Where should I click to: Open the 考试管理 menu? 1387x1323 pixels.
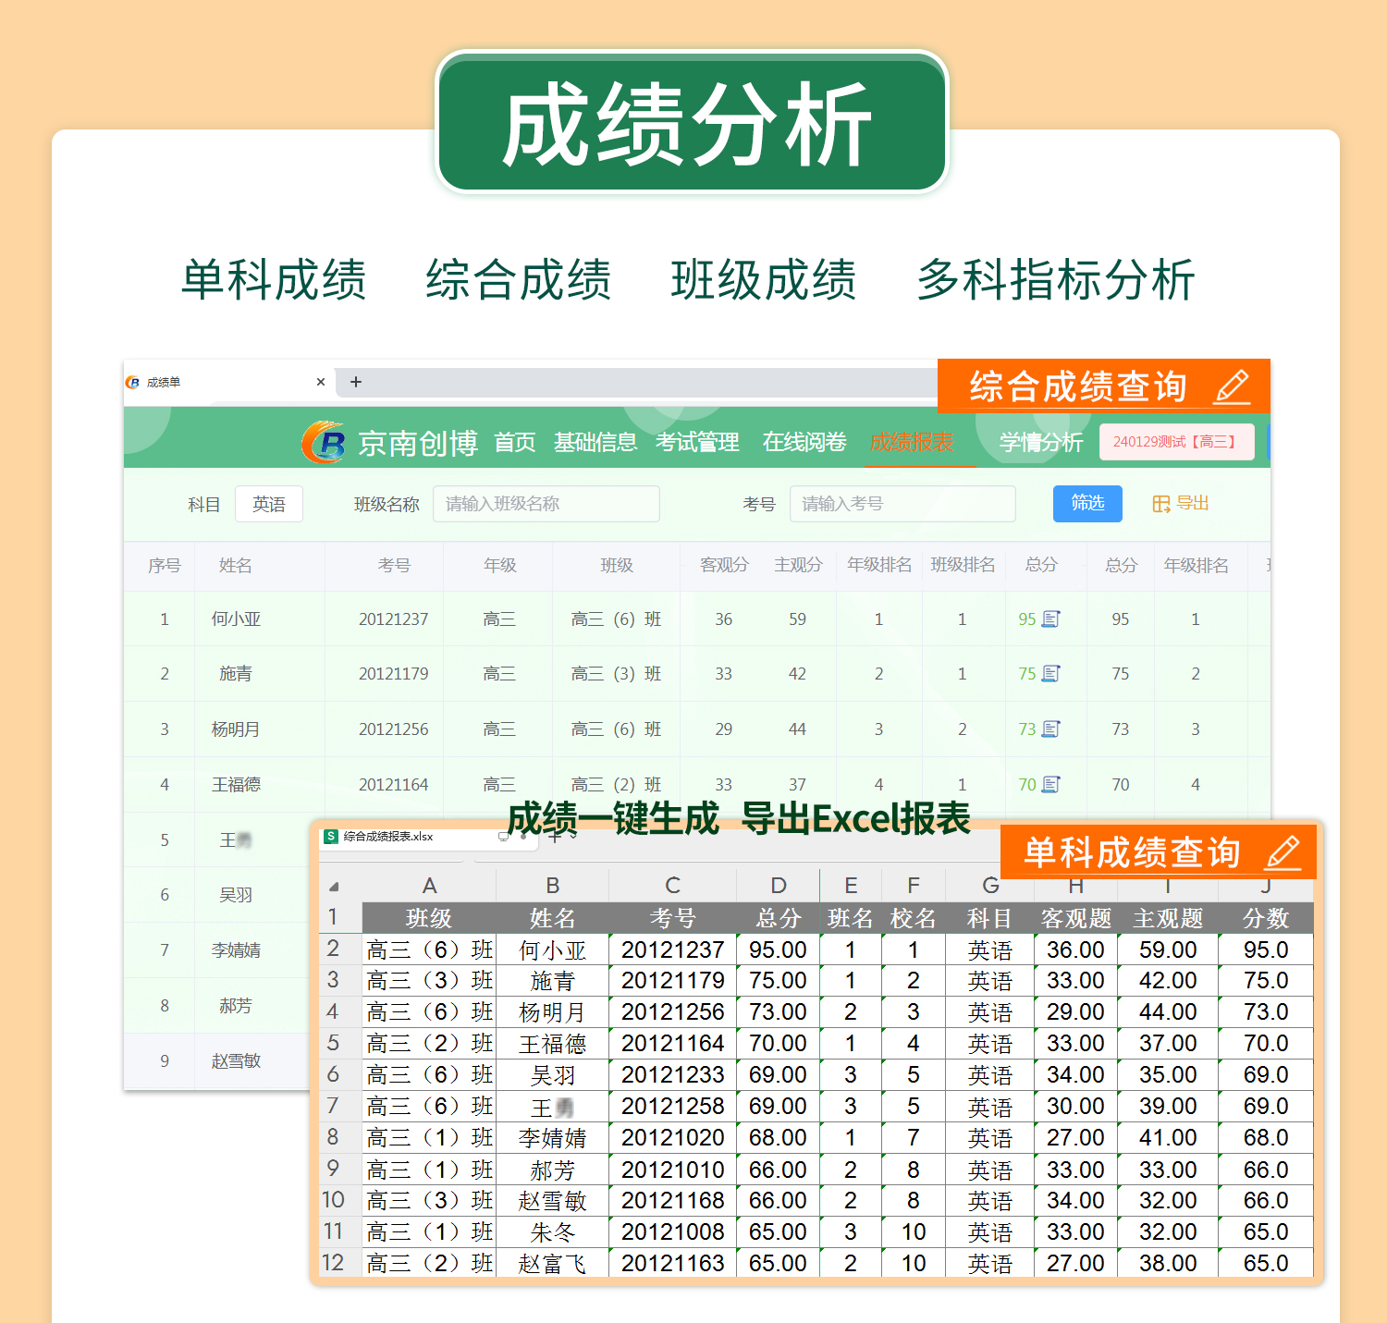point(697,443)
